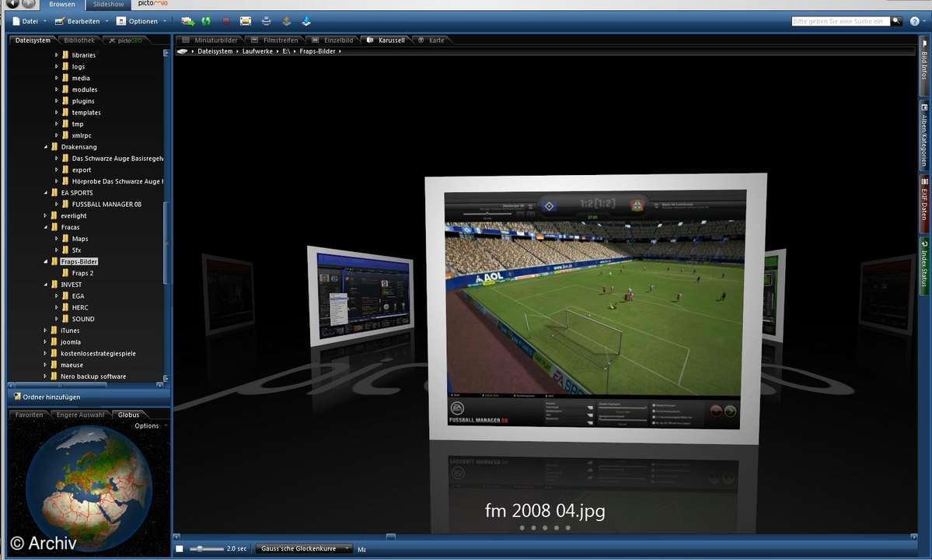Screen dimensions: 932x560
Task: Open the Favoriten tab
Action: click(x=30, y=415)
